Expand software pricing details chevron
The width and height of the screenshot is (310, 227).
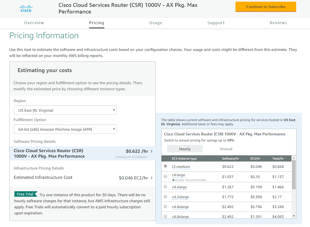click(152, 151)
